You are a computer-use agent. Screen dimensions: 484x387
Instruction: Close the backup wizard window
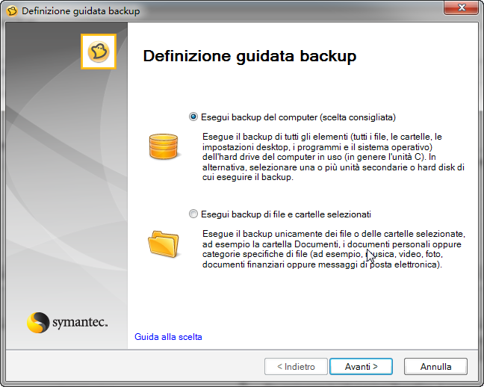point(461,10)
